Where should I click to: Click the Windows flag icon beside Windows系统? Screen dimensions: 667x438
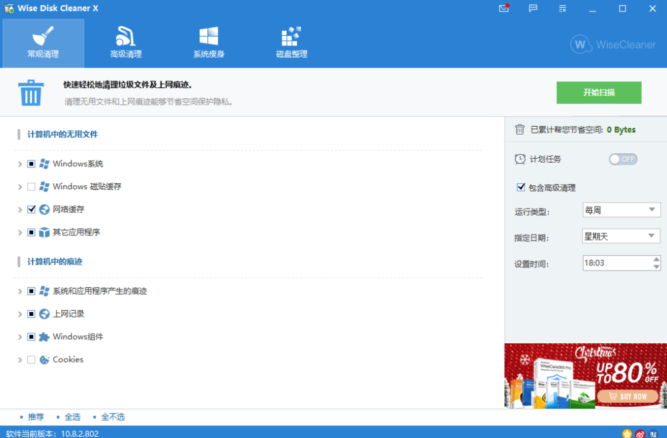pos(44,164)
